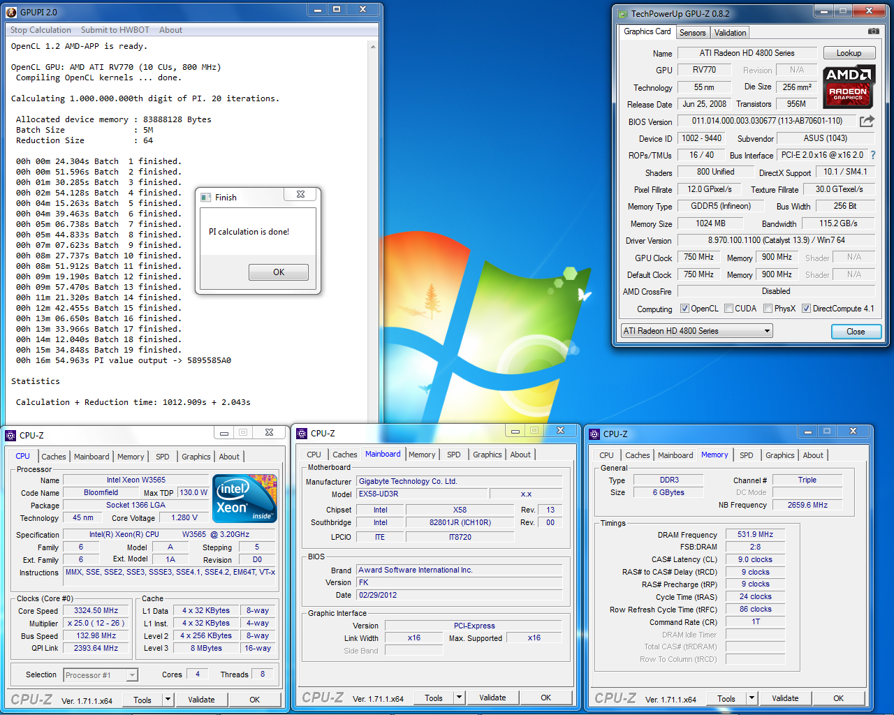This screenshot has height=715, width=894.
Task: Toggle the DirectCompute 4.1 checkbox
Action: point(806,309)
